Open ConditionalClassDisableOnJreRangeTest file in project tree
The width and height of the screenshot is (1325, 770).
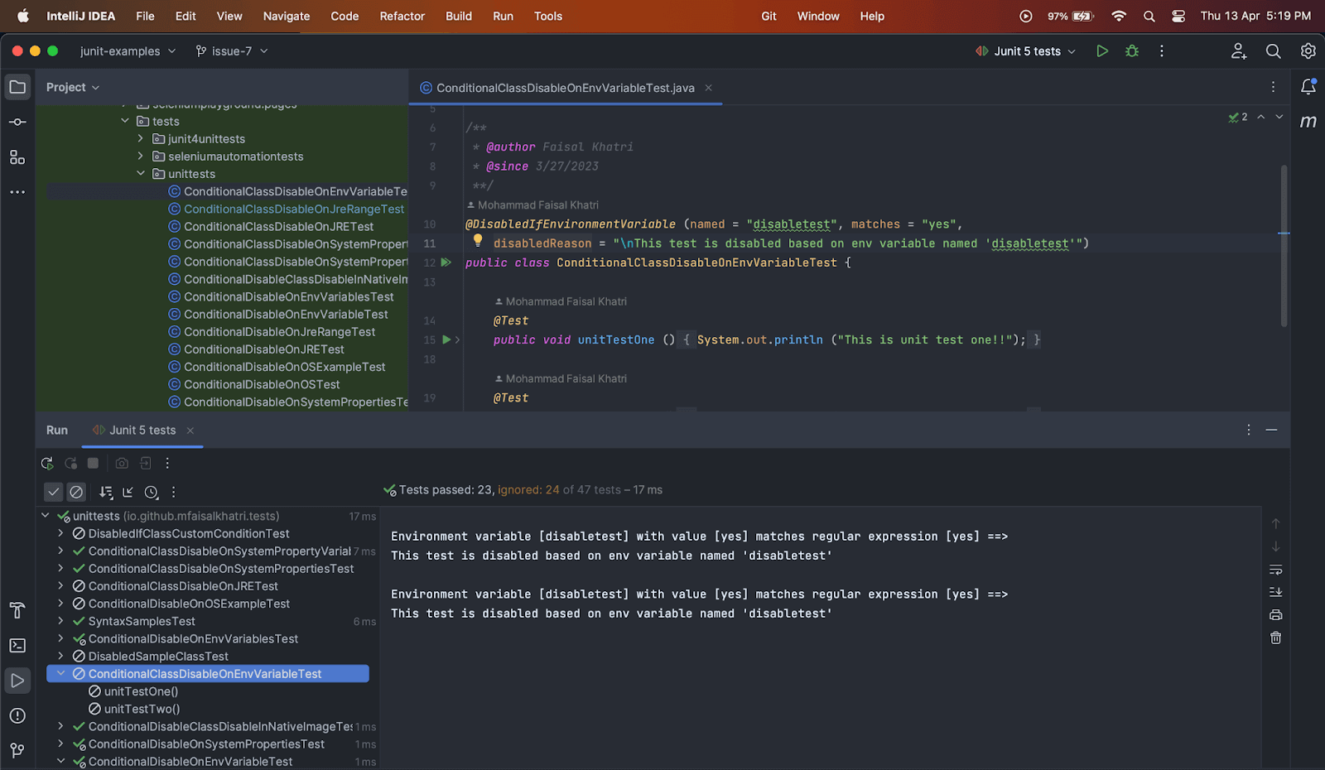(x=294, y=209)
